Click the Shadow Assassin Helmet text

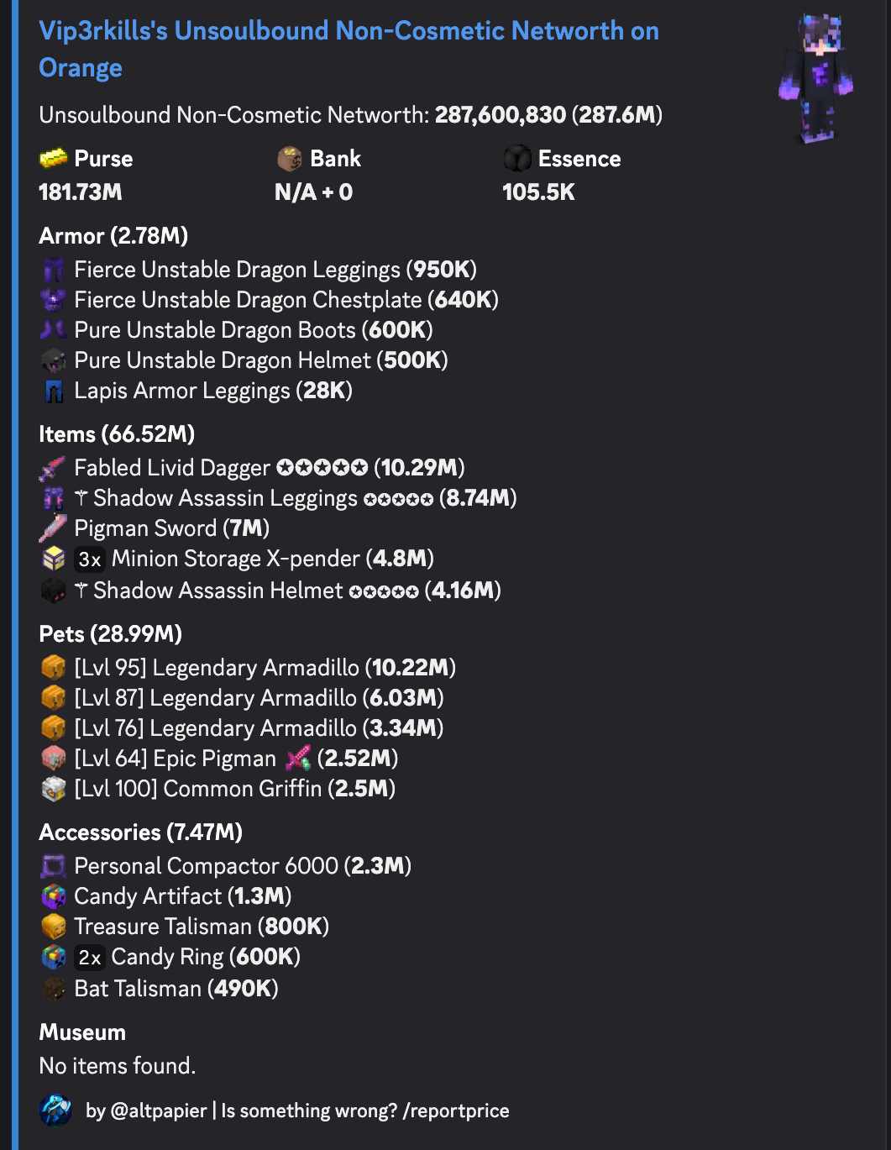pyautogui.click(x=218, y=591)
